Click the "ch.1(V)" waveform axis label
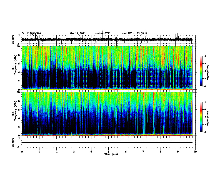The height and width of the screenshot is (170, 220). click(x=13, y=39)
